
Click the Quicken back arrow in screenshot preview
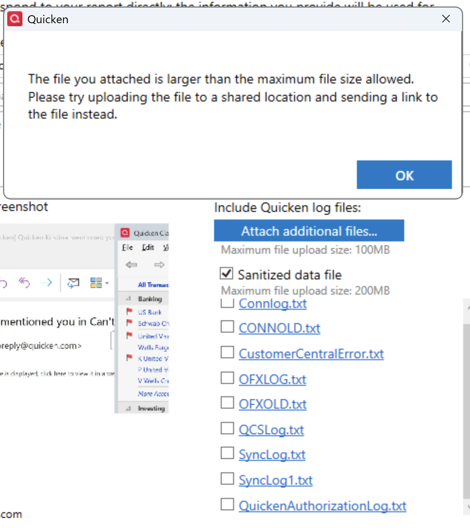pos(132,265)
